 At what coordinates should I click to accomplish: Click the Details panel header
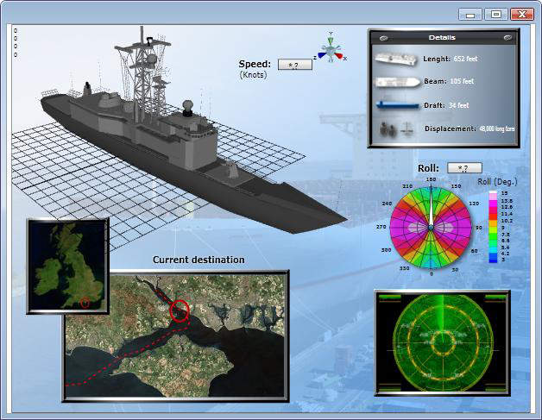(443, 38)
